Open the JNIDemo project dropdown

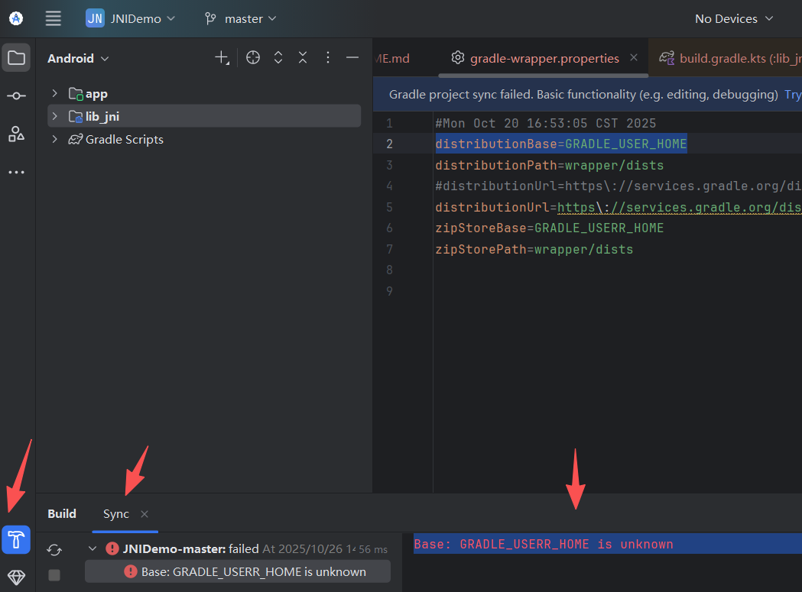(x=131, y=18)
